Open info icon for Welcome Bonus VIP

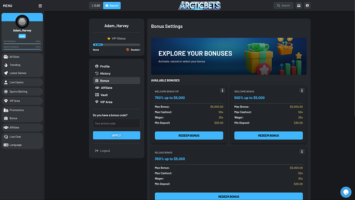pos(222,91)
